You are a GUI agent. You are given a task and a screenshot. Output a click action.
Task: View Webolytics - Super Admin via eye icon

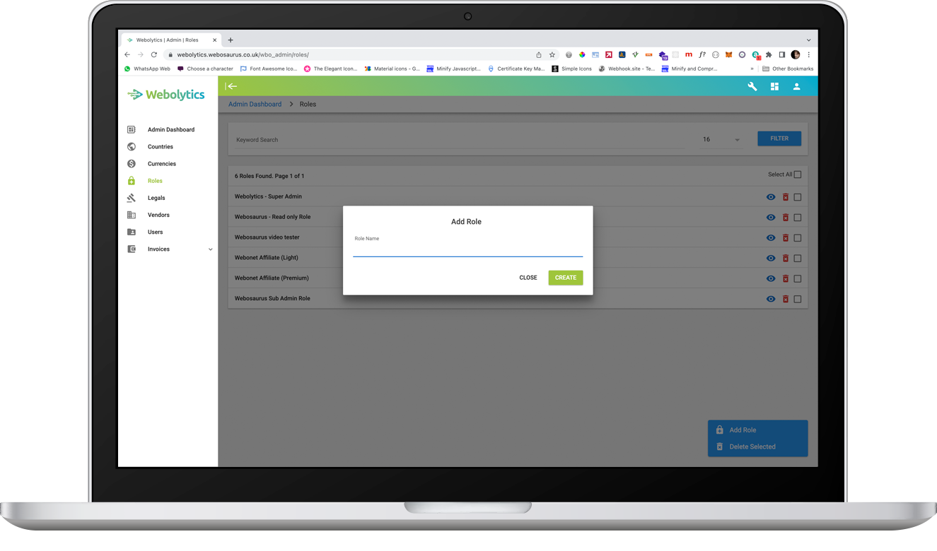[x=771, y=197]
